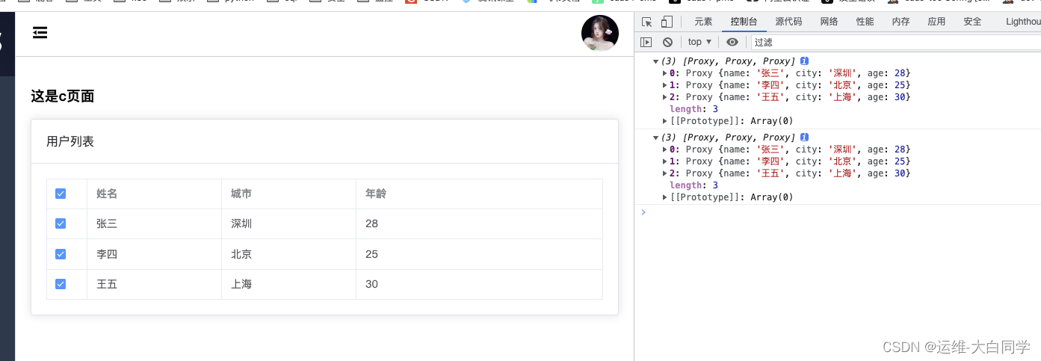Expand item 2 王五 in the second logged array

click(x=665, y=173)
